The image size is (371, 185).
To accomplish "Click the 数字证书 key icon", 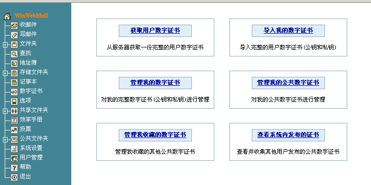I will click(14, 92).
